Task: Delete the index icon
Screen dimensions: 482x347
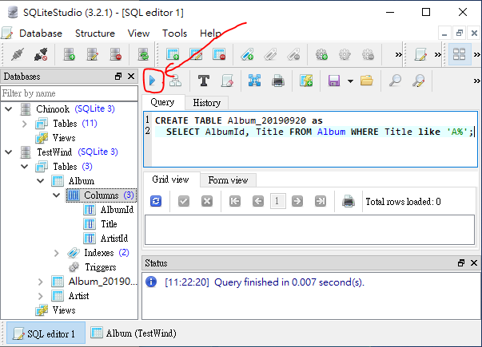Action: [293, 55]
